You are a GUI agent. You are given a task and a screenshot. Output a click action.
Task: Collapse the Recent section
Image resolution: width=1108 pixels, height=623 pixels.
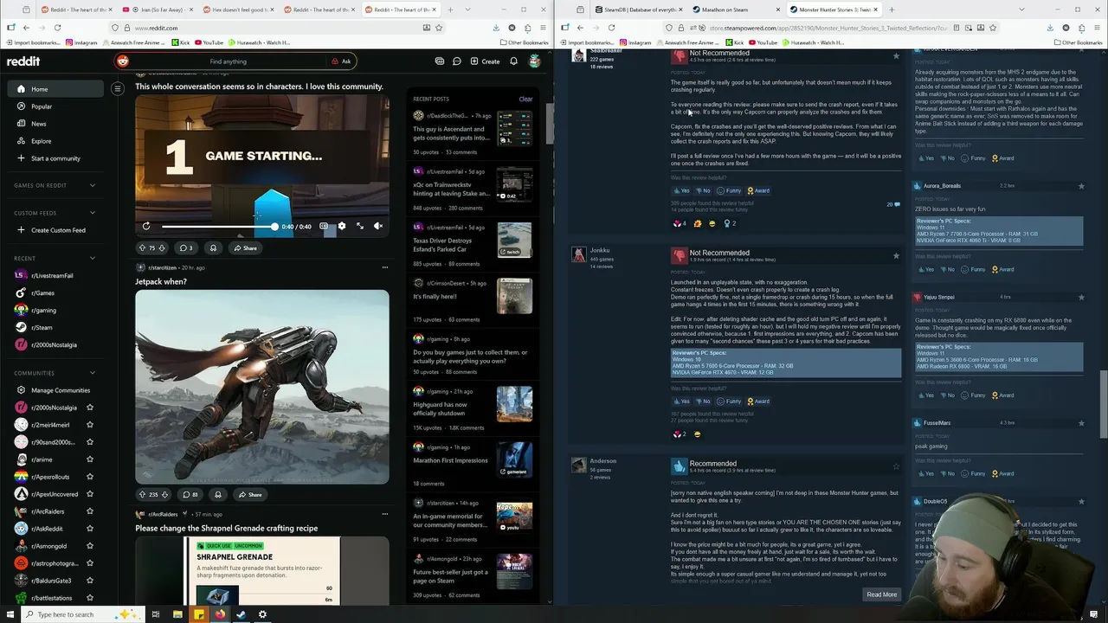(93, 258)
